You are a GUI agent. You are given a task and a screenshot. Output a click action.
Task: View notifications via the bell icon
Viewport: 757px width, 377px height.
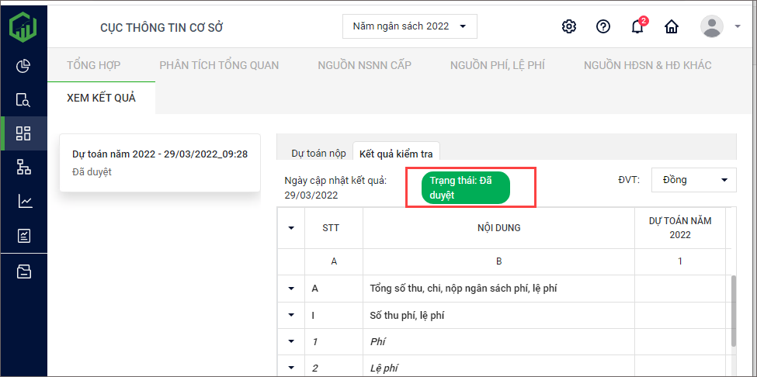[637, 27]
